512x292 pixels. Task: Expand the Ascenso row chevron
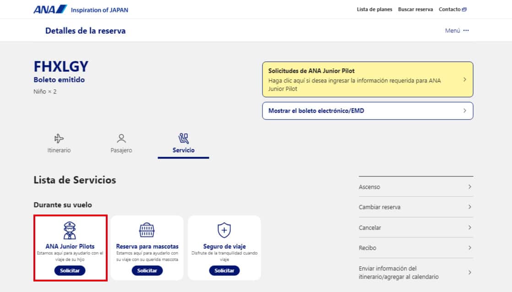coord(469,187)
